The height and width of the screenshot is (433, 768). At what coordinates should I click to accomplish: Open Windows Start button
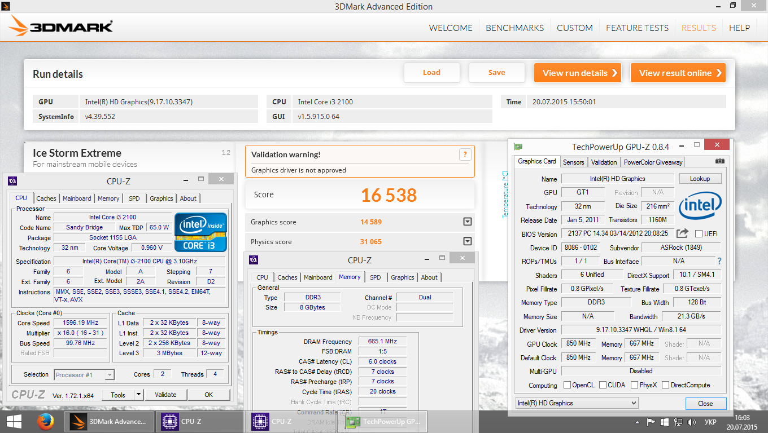[14, 421]
